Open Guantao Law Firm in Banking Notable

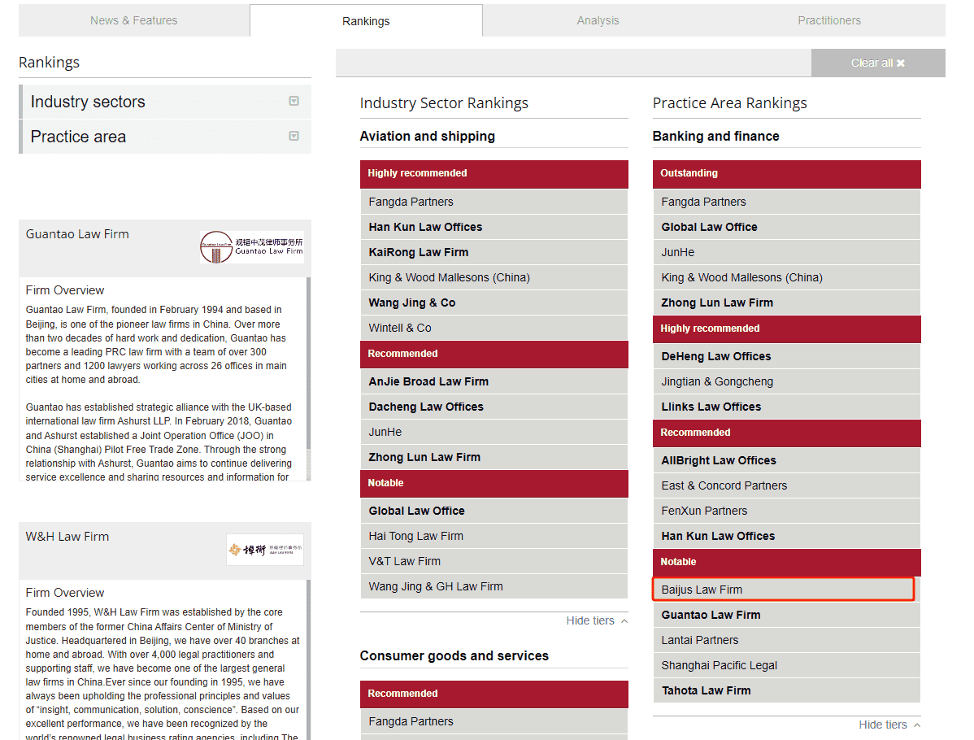click(786, 615)
